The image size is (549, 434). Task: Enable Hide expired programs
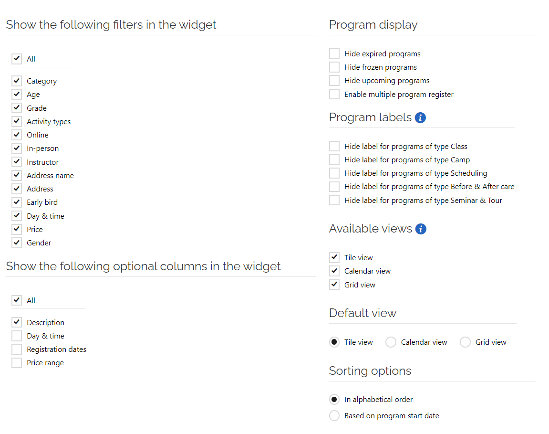pyautogui.click(x=334, y=53)
